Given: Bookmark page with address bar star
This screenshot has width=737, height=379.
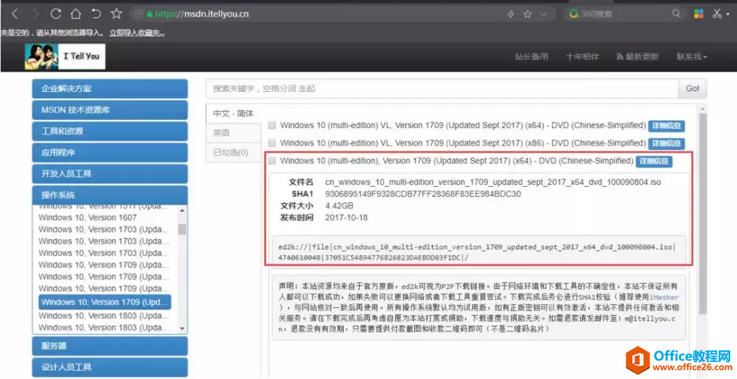Looking at the screenshot, I should (528, 14).
